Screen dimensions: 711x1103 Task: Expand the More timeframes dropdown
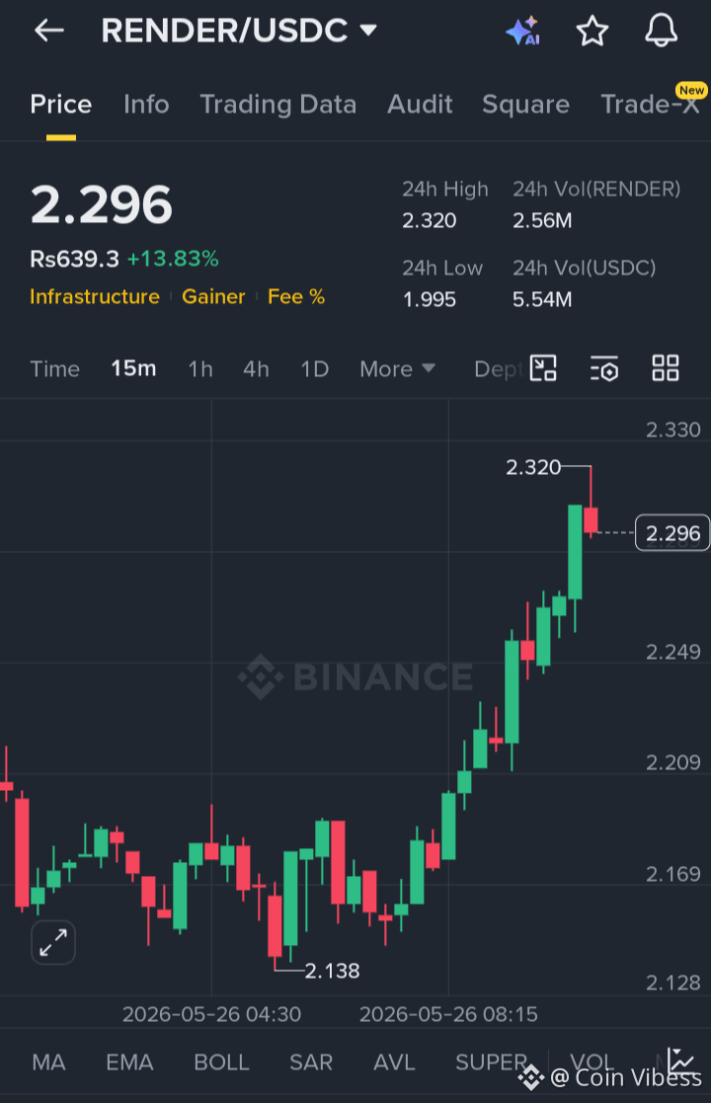click(397, 368)
